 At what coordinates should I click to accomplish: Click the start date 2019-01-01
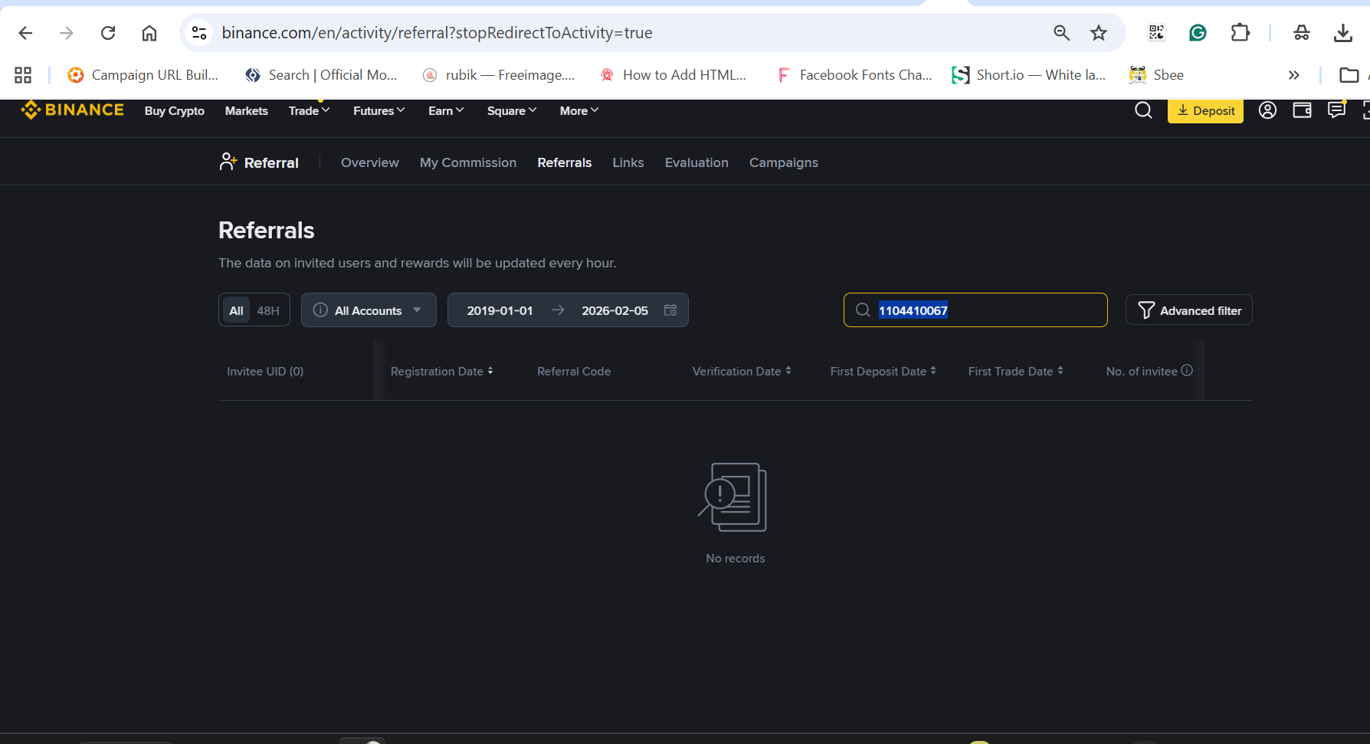[x=500, y=310]
